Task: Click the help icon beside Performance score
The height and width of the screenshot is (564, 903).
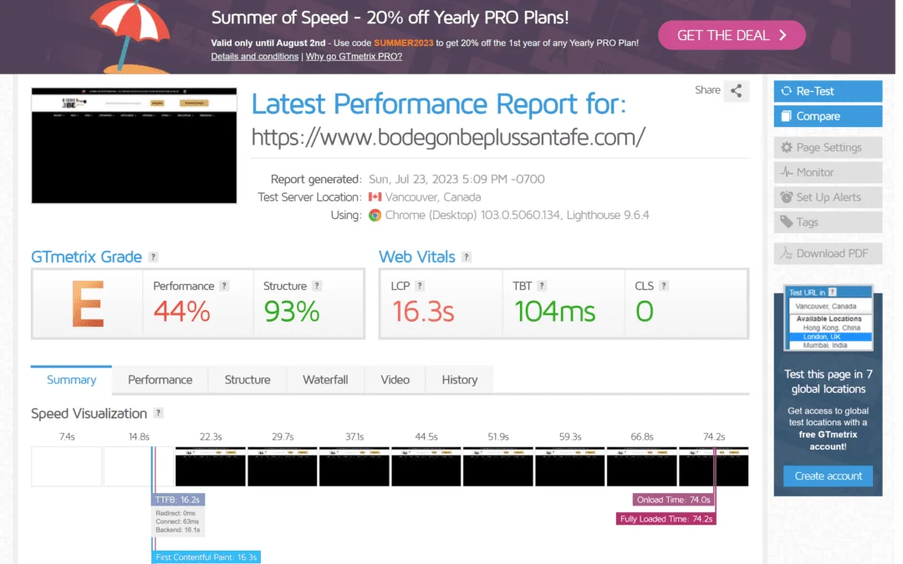Action: (x=224, y=286)
